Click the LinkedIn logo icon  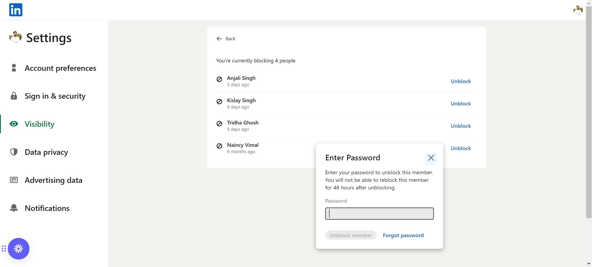pyautogui.click(x=16, y=10)
